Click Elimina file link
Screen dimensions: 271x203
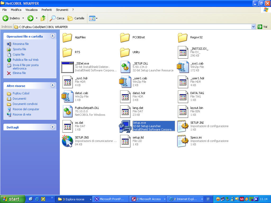coord(19,73)
